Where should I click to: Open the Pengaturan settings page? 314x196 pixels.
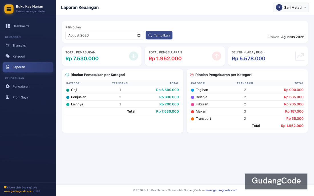pos(28,86)
